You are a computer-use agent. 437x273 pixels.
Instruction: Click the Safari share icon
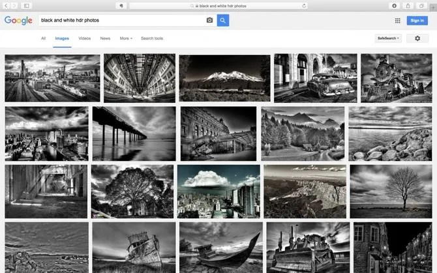pos(408,5)
